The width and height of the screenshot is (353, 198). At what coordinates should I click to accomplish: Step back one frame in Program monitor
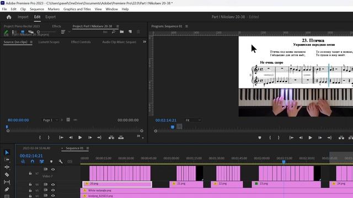coord(301,137)
